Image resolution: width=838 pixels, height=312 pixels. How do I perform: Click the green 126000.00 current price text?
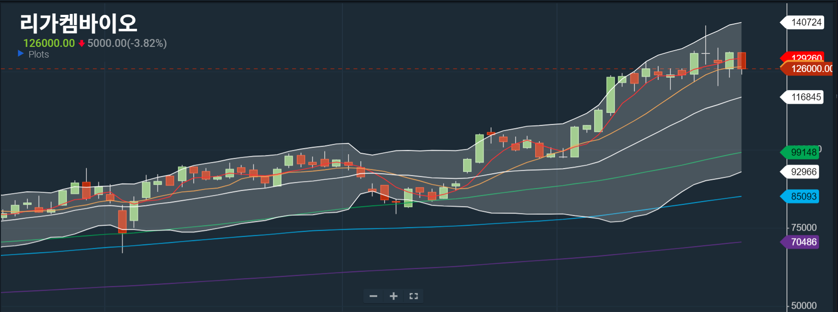click(x=49, y=43)
